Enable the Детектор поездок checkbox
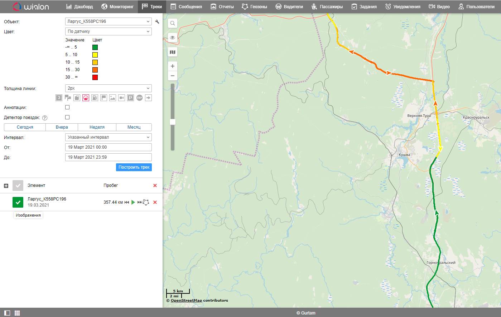The height and width of the screenshot is (317, 501). [67, 117]
